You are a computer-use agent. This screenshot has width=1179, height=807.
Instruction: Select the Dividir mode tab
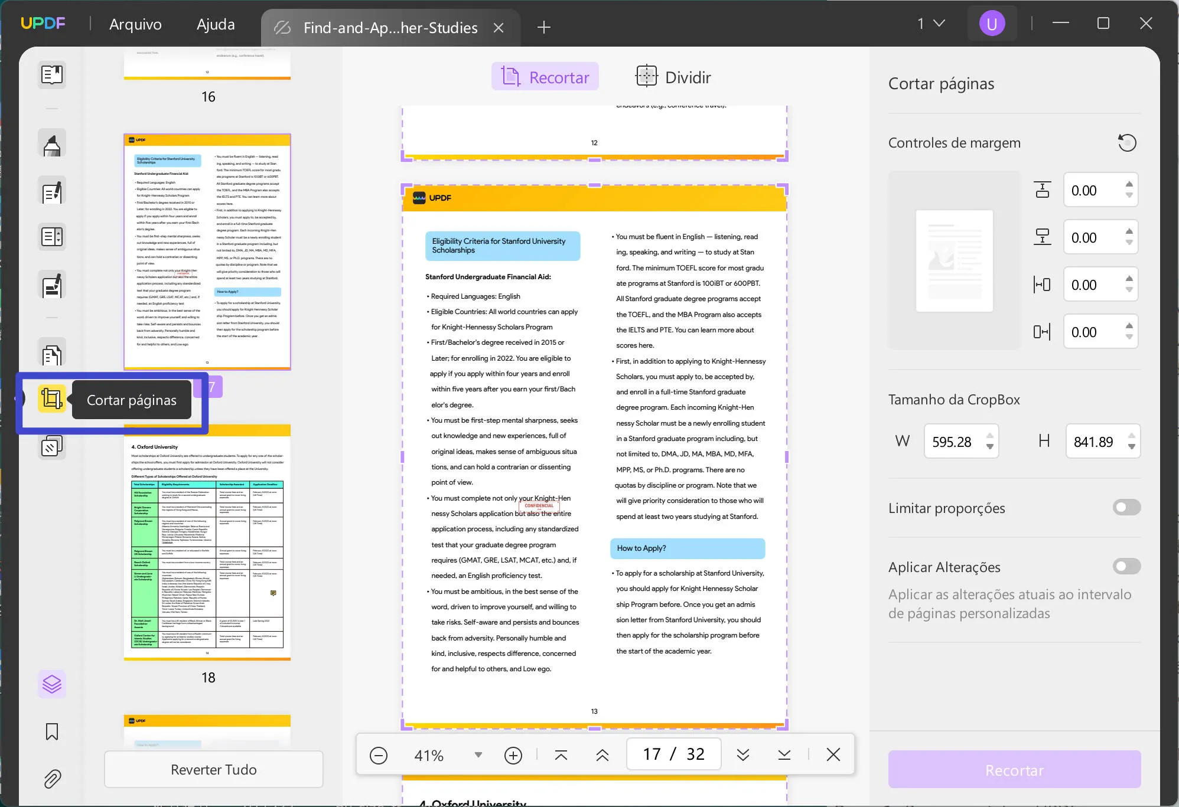pyautogui.click(x=673, y=77)
